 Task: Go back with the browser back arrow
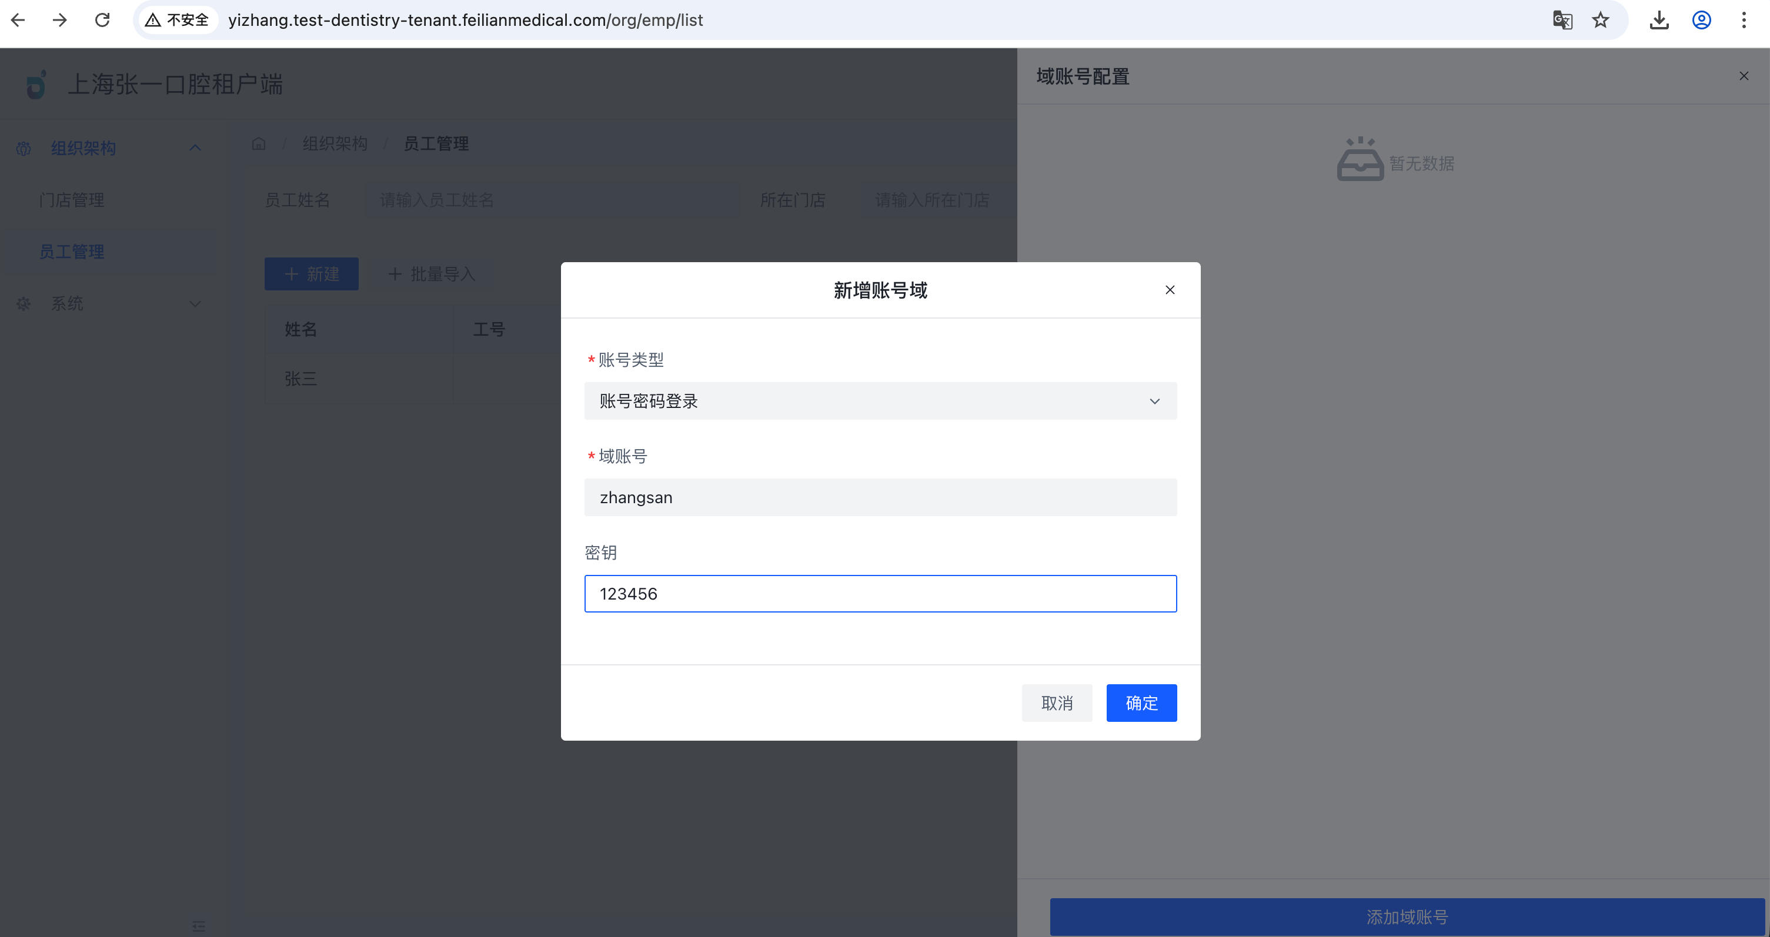pos(19,20)
